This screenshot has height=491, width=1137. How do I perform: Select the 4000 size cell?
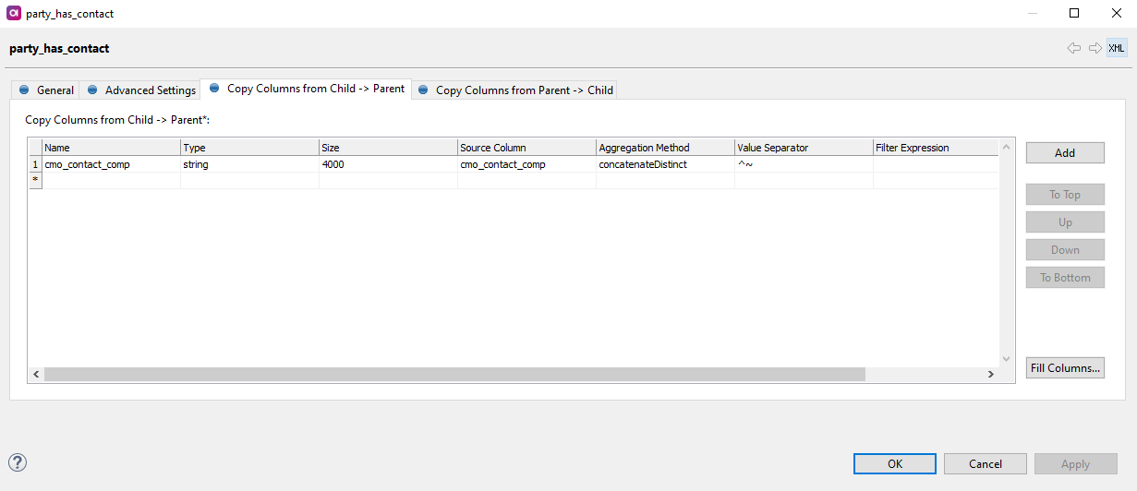[388, 164]
